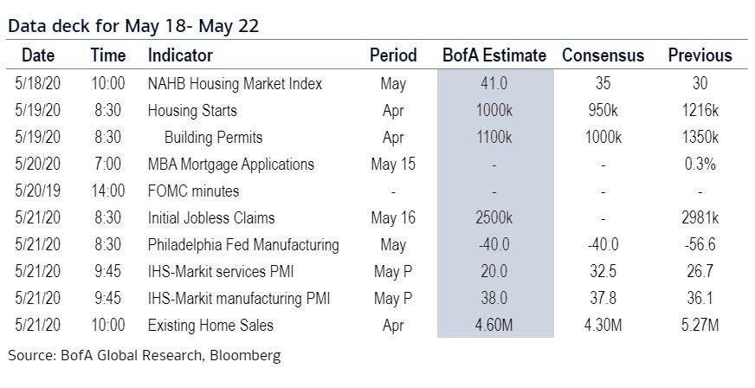Click the 2500k BofA estimate cell
This screenshot has height=388, width=755.
point(494,218)
